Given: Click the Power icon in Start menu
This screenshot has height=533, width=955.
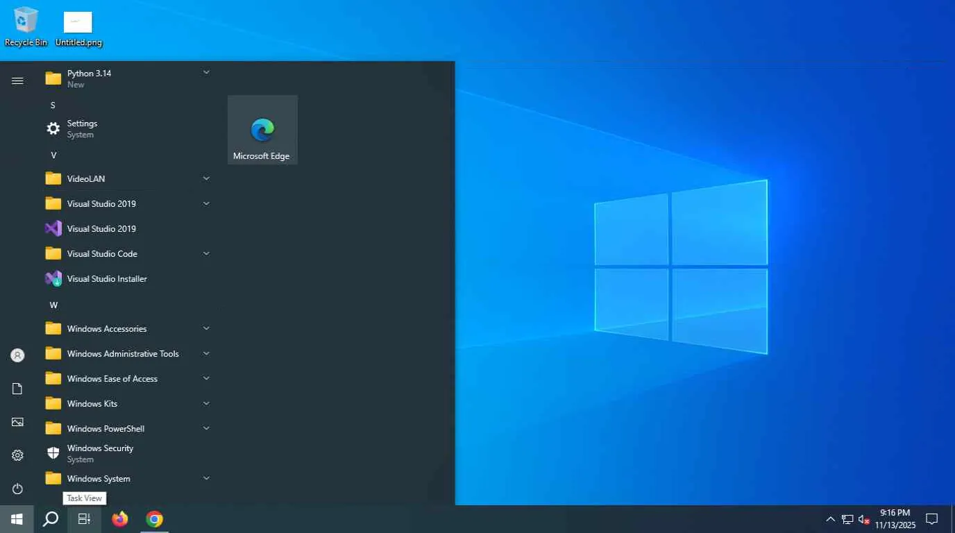Looking at the screenshot, I should pos(17,489).
